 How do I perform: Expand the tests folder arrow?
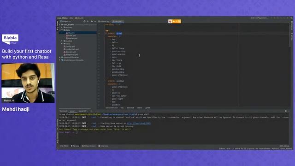62,44
